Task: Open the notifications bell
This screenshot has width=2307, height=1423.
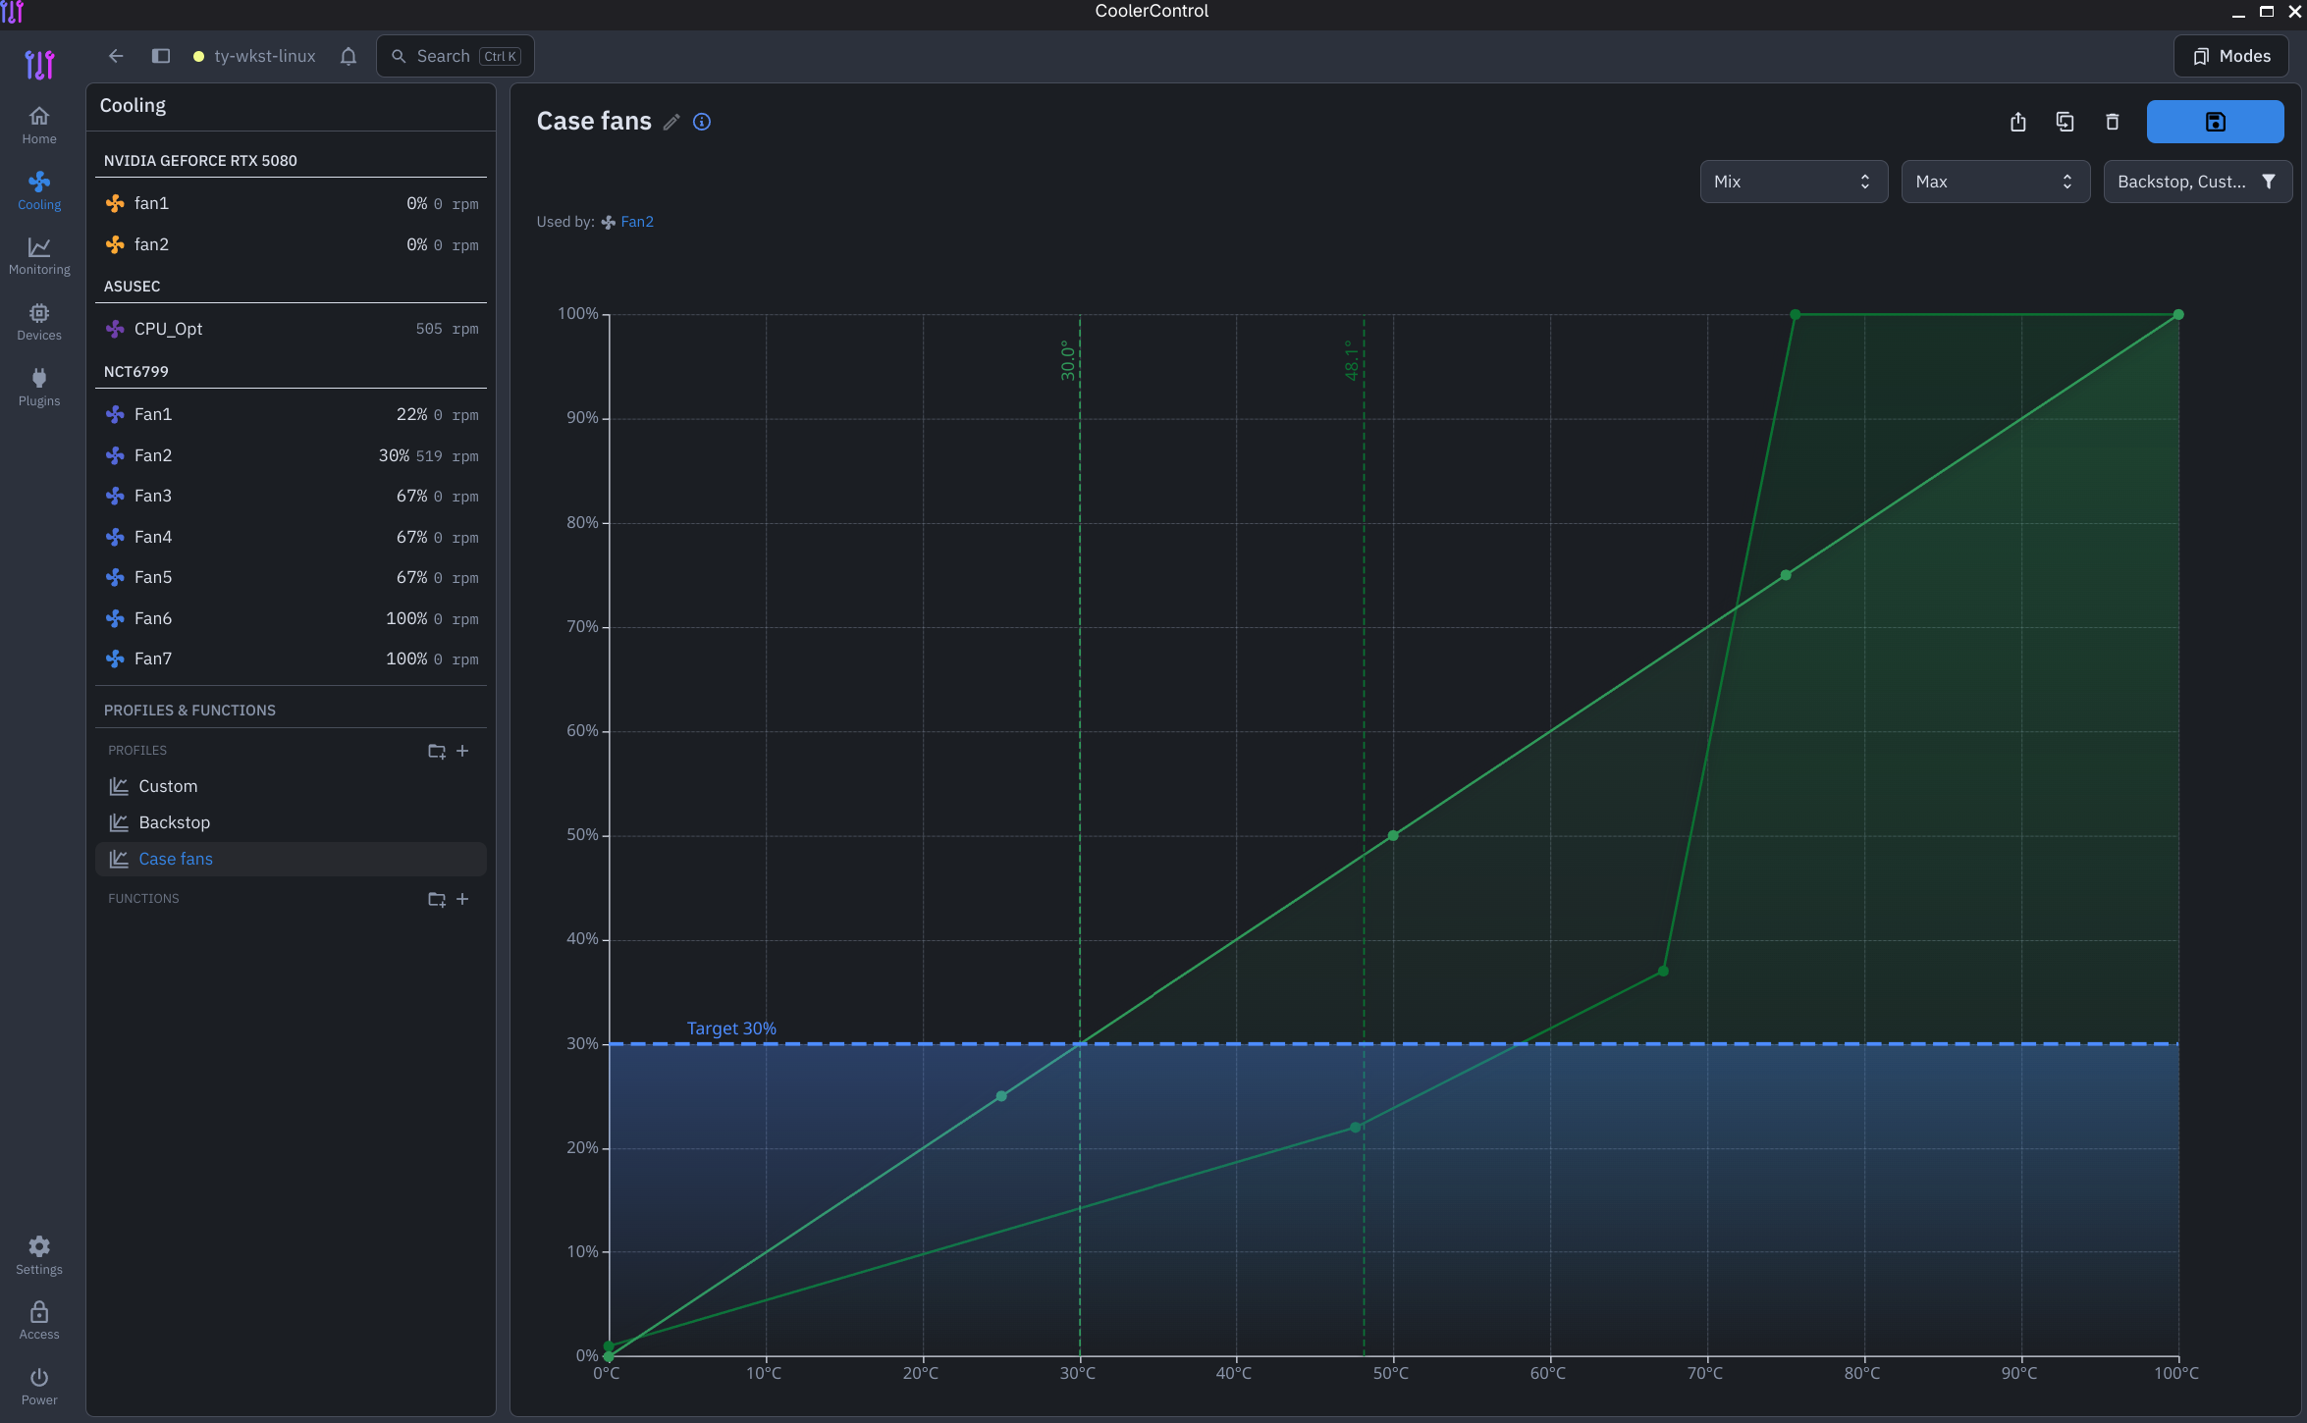Action: 349,56
